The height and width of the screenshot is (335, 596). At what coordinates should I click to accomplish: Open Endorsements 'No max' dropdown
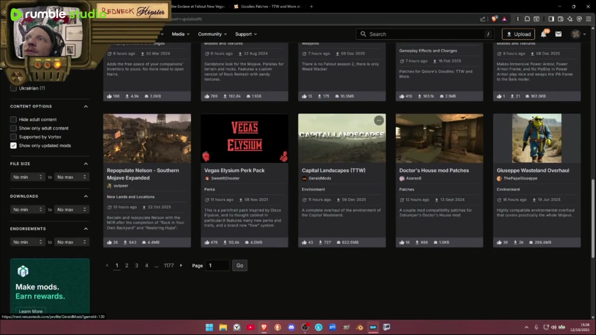pyautogui.click(x=71, y=242)
